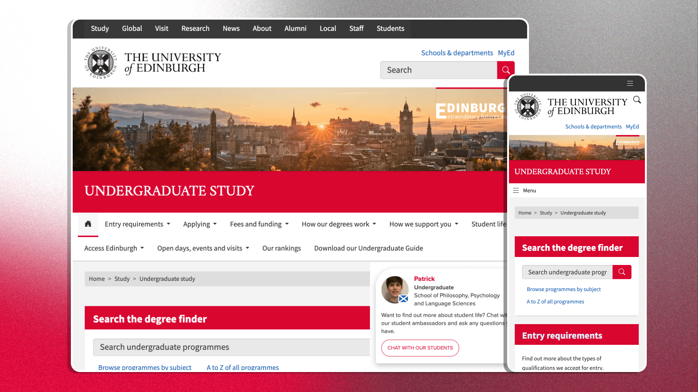The image size is (698, 392).
Task: Click Our rankings link
Action: point(282,248)
